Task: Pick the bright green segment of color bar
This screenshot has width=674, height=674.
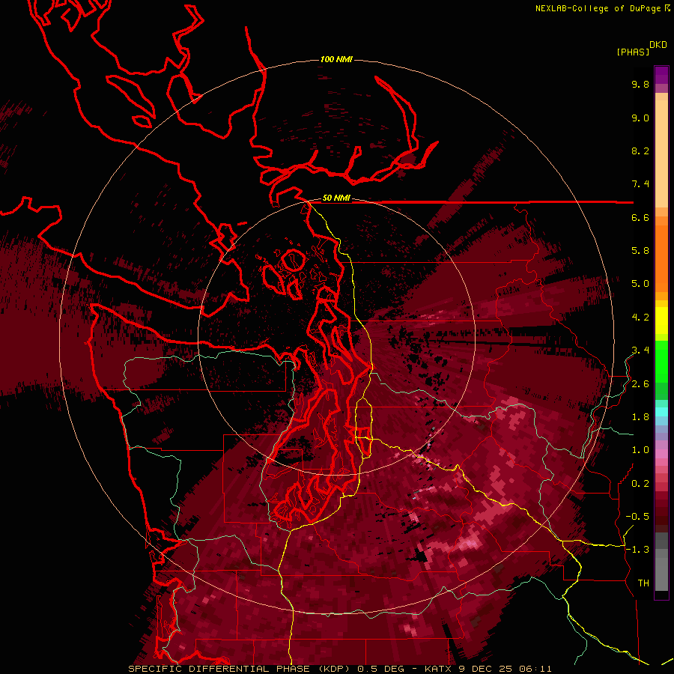Action: 661,362
